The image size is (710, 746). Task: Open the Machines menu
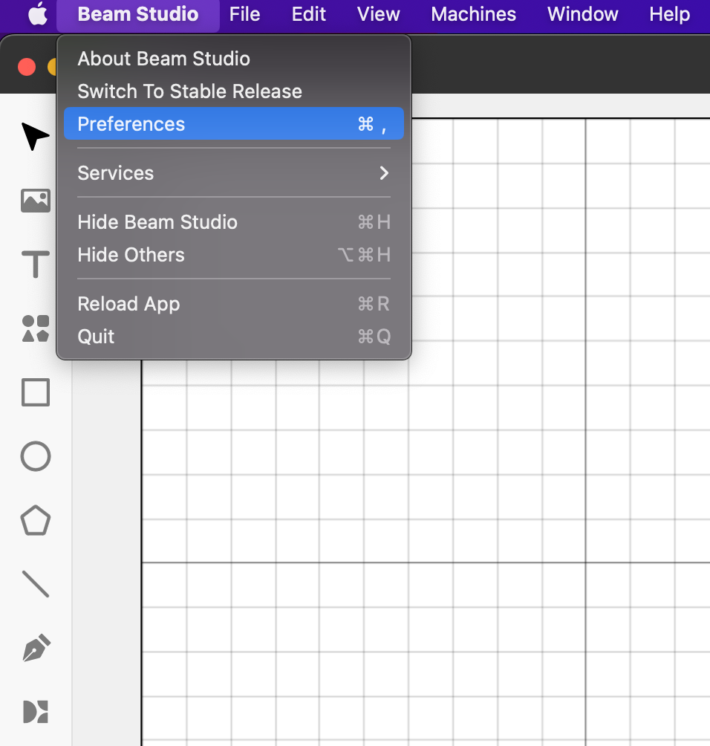coord(473,14)
